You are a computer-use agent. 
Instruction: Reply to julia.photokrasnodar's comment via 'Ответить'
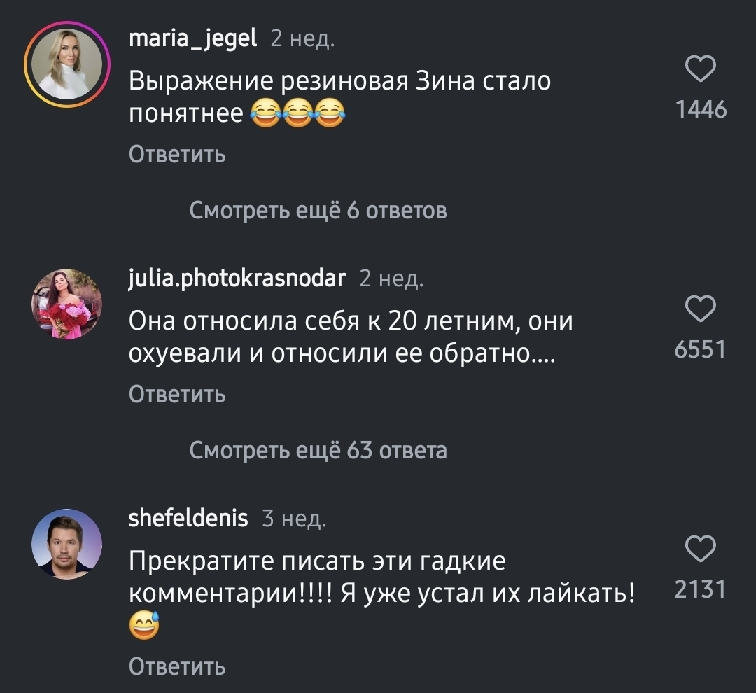tap(177, 395)
